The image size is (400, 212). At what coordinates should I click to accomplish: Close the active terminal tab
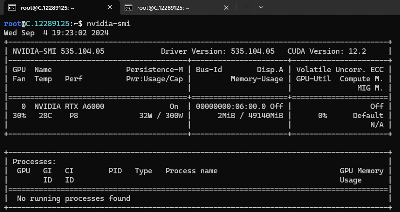[110, 8]
